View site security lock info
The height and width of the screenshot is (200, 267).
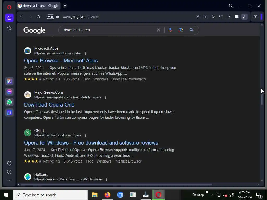tap(58, 17)
